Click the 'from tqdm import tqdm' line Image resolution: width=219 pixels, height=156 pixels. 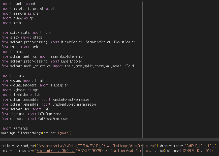[x=20, y=47]
